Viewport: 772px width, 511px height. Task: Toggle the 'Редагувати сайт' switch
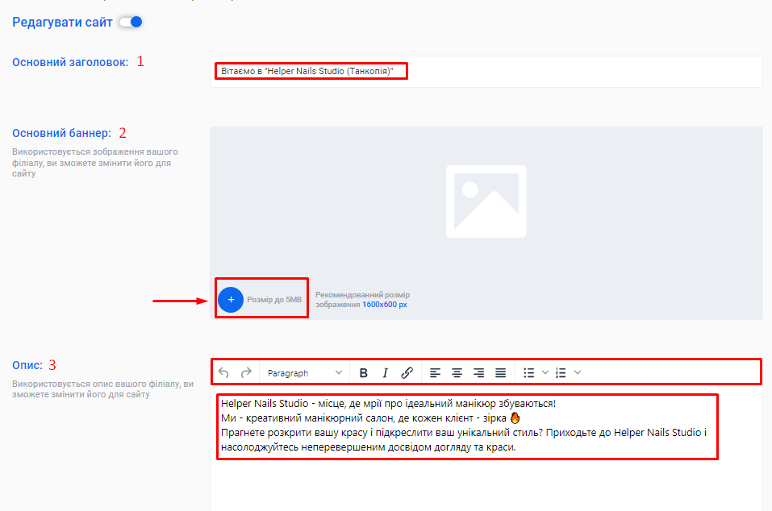pyautogui.click(x=131, y=22)
